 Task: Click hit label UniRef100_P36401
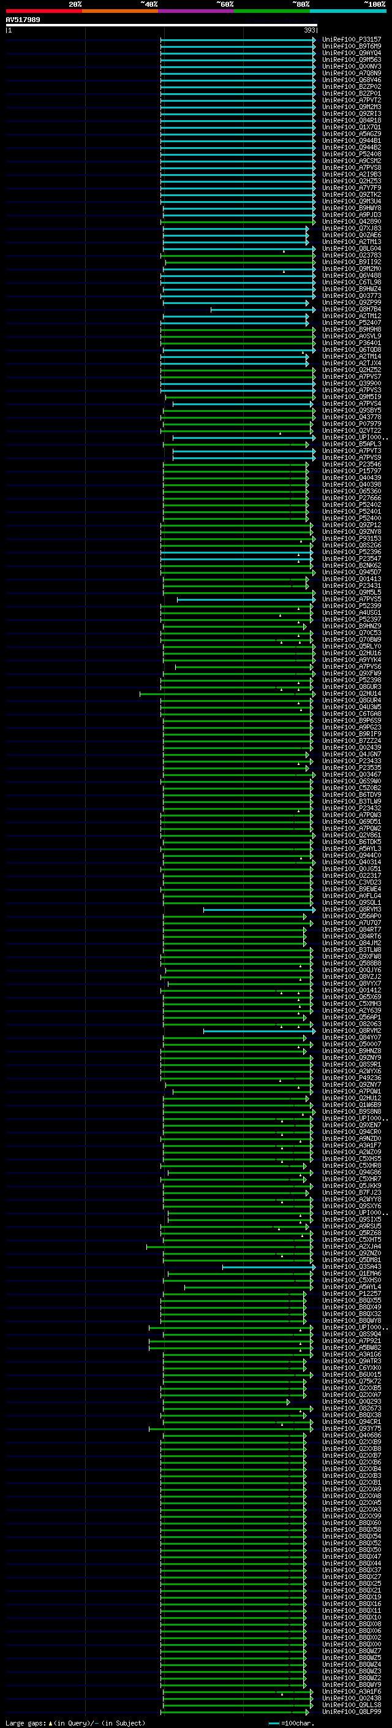[351, 343]
